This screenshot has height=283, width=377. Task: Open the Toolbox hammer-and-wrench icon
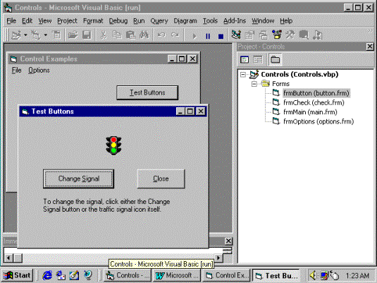click(290, 35)
